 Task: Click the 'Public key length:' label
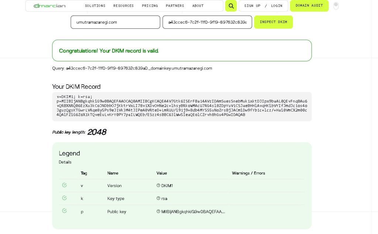tap(69, 132)
